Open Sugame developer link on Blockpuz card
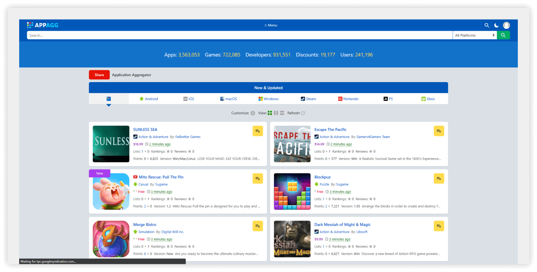 coord(343,185)
